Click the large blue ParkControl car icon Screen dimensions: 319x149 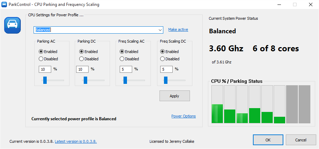(12, 25)
